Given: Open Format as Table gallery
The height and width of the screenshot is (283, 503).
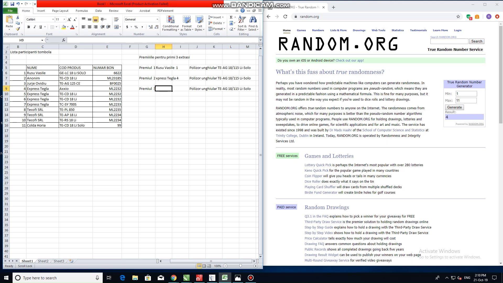Looking at the screenshot, I should 187,23.
